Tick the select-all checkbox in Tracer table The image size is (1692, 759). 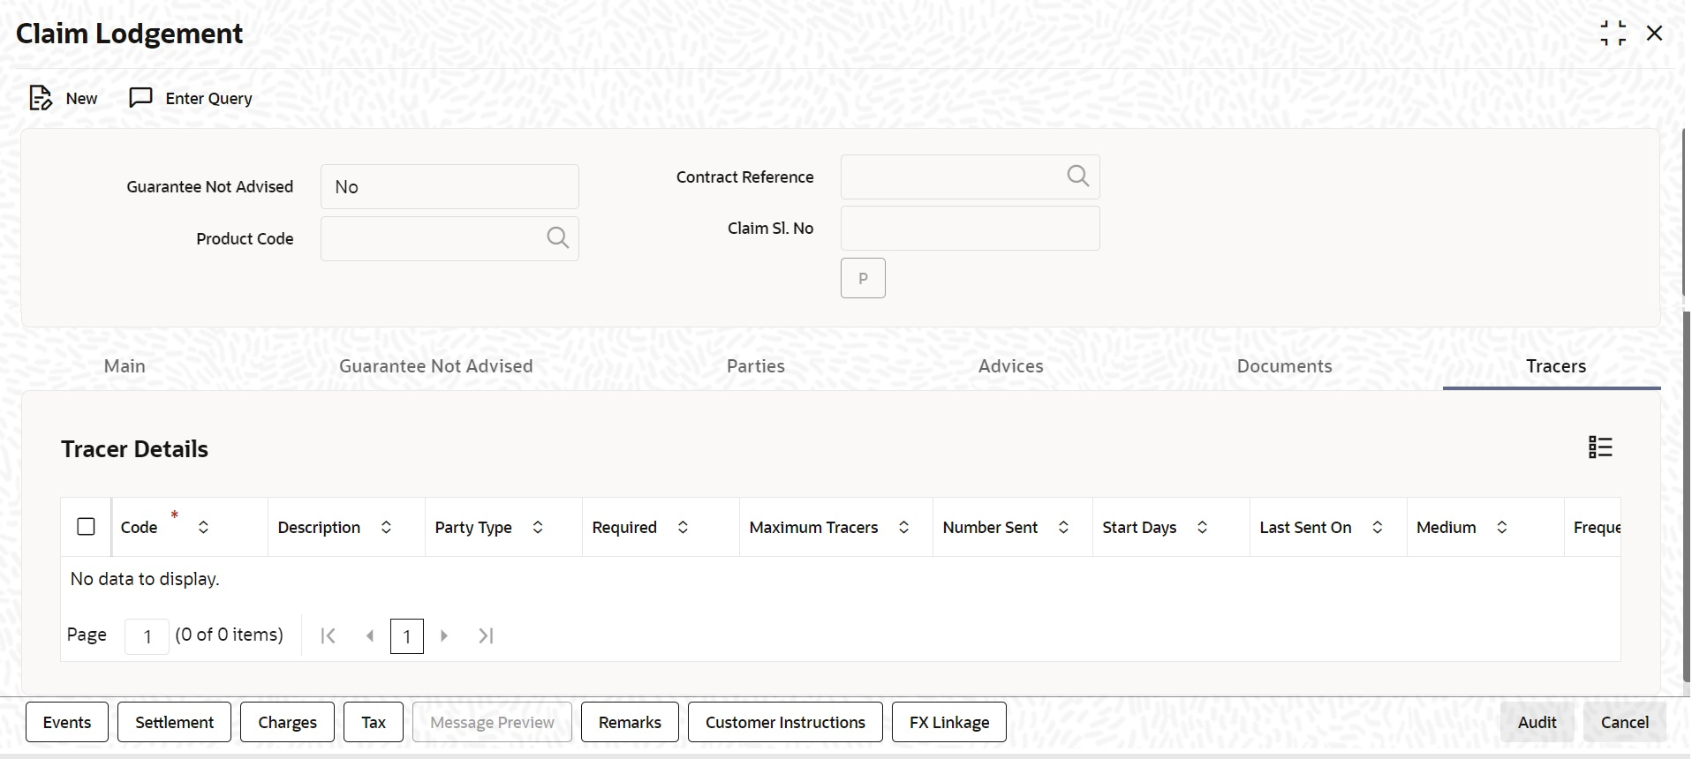(86, 527)
